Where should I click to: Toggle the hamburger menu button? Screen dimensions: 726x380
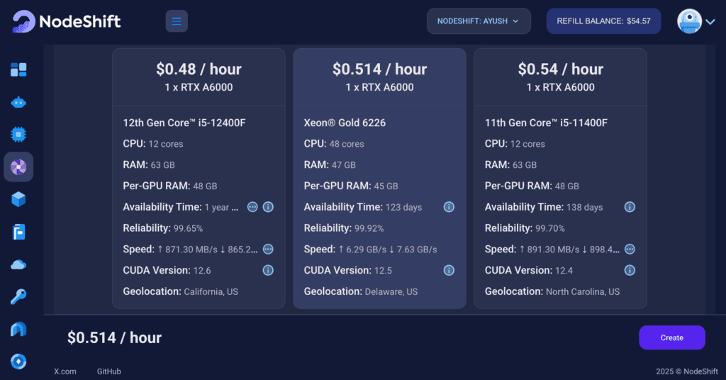(177, 21)
